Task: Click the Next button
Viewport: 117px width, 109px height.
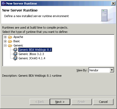Action: (60, 102)
